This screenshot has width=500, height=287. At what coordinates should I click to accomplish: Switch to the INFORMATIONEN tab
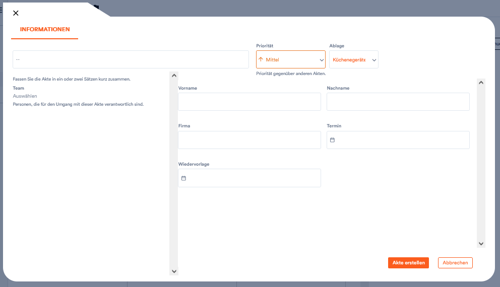pos(45,29)
